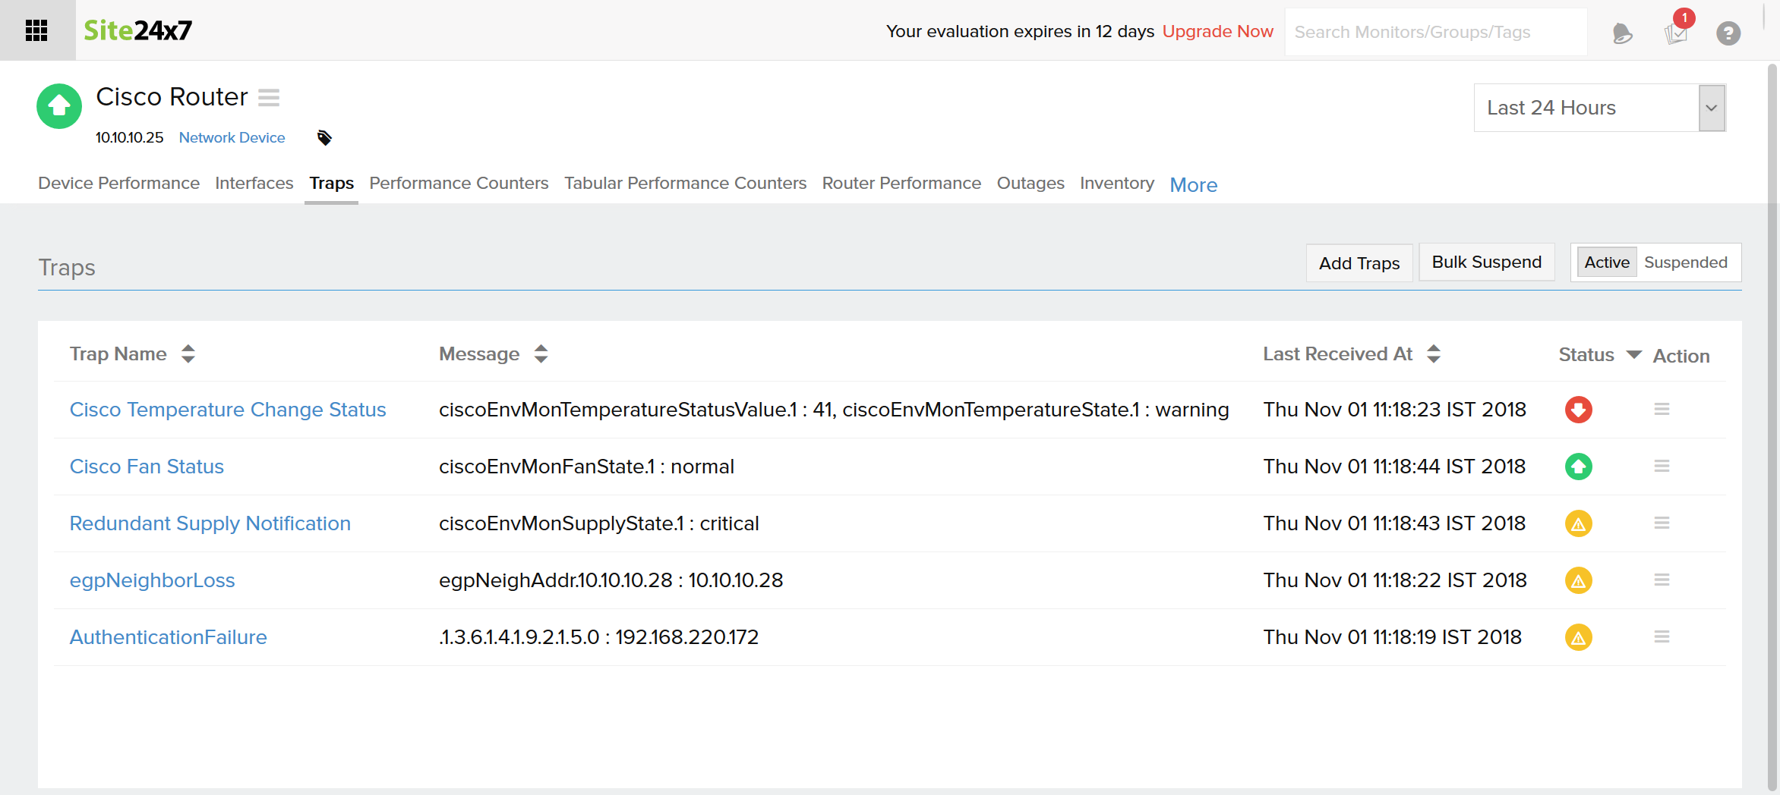This screenshot has width=1780, height=795.
Task: Click the announcements bell icon
Action: click(x=1621, y=33)
